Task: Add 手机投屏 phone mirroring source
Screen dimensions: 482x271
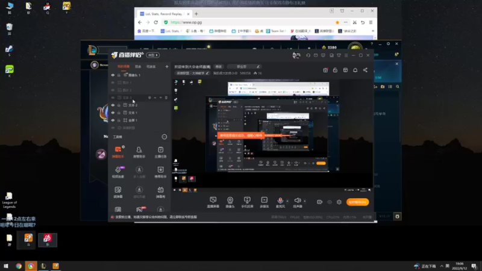Action: (x=247, y=202)
